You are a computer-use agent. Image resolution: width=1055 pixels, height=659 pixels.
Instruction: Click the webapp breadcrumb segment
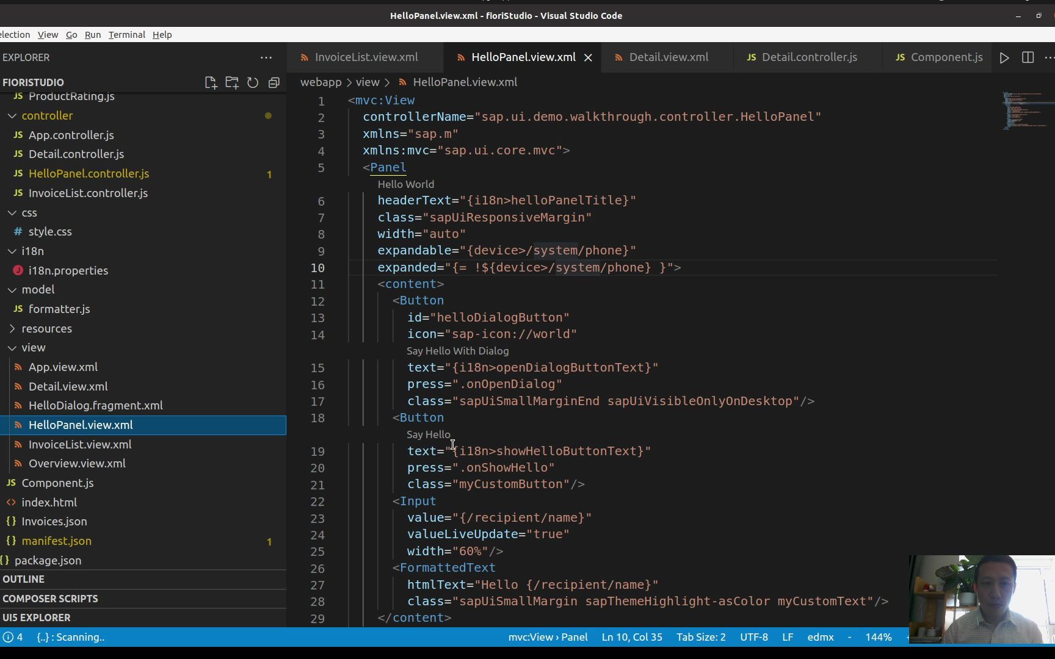[x=321, y=82]
